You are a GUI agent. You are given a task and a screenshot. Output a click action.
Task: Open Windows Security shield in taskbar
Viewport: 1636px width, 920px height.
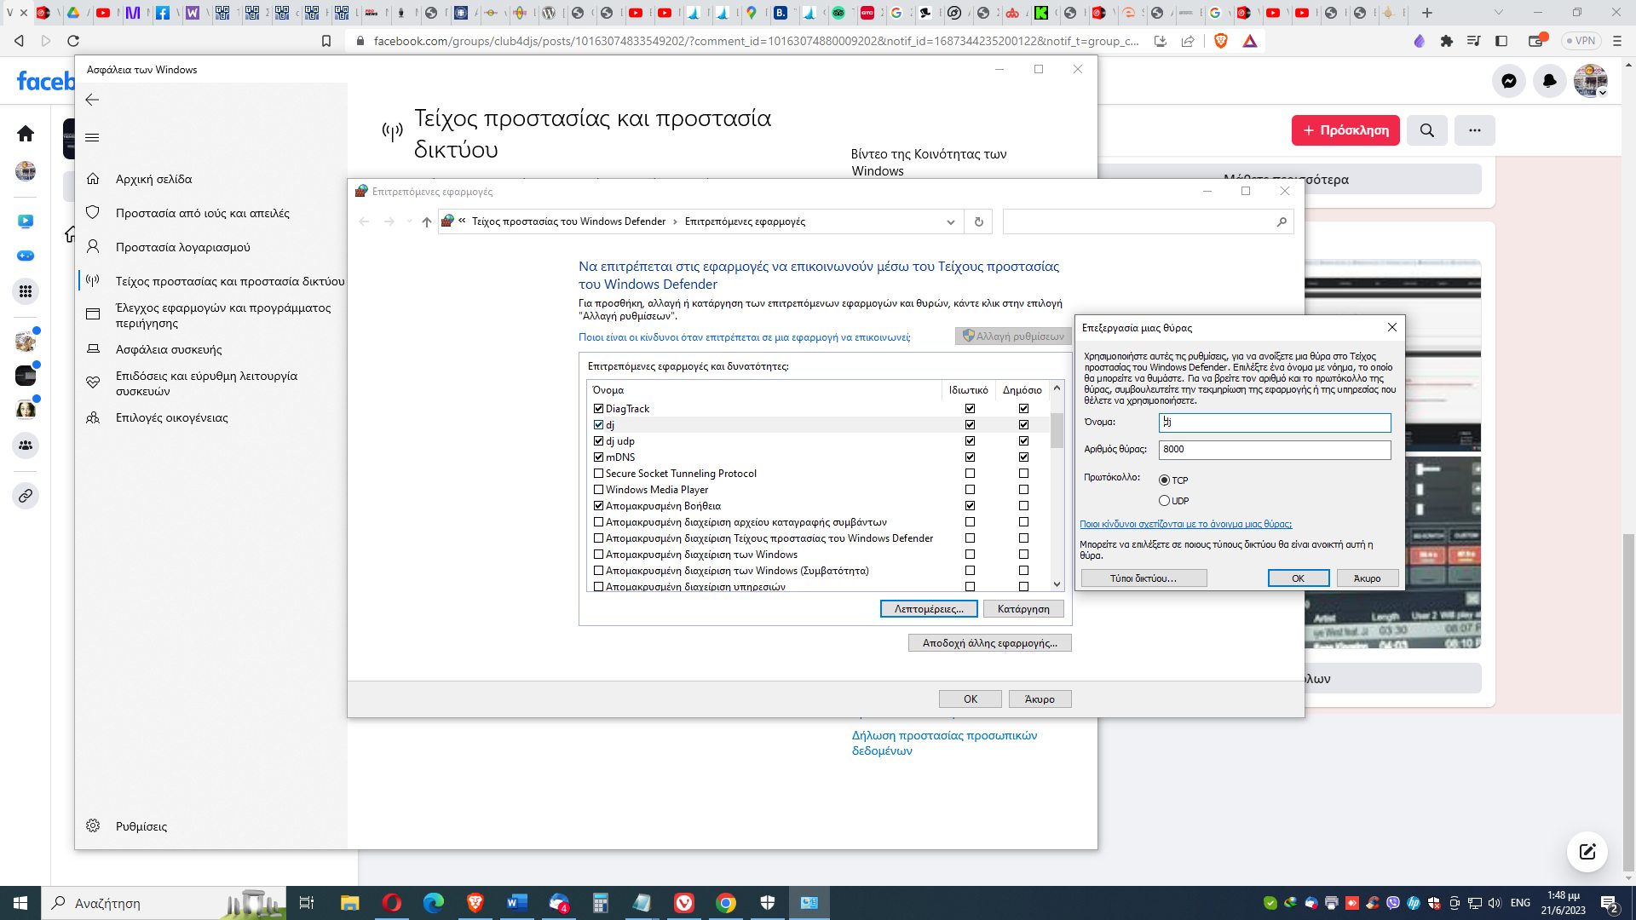(x=768, y=903)
